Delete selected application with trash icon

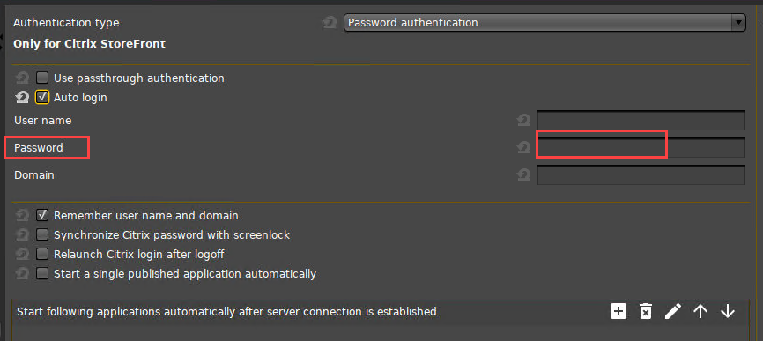pyautogui.click(x=646, y=311)
